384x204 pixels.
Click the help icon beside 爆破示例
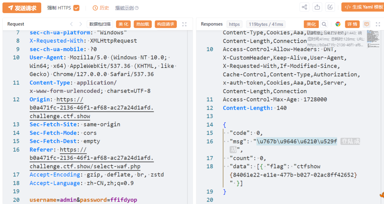click(x=137, y=8)
